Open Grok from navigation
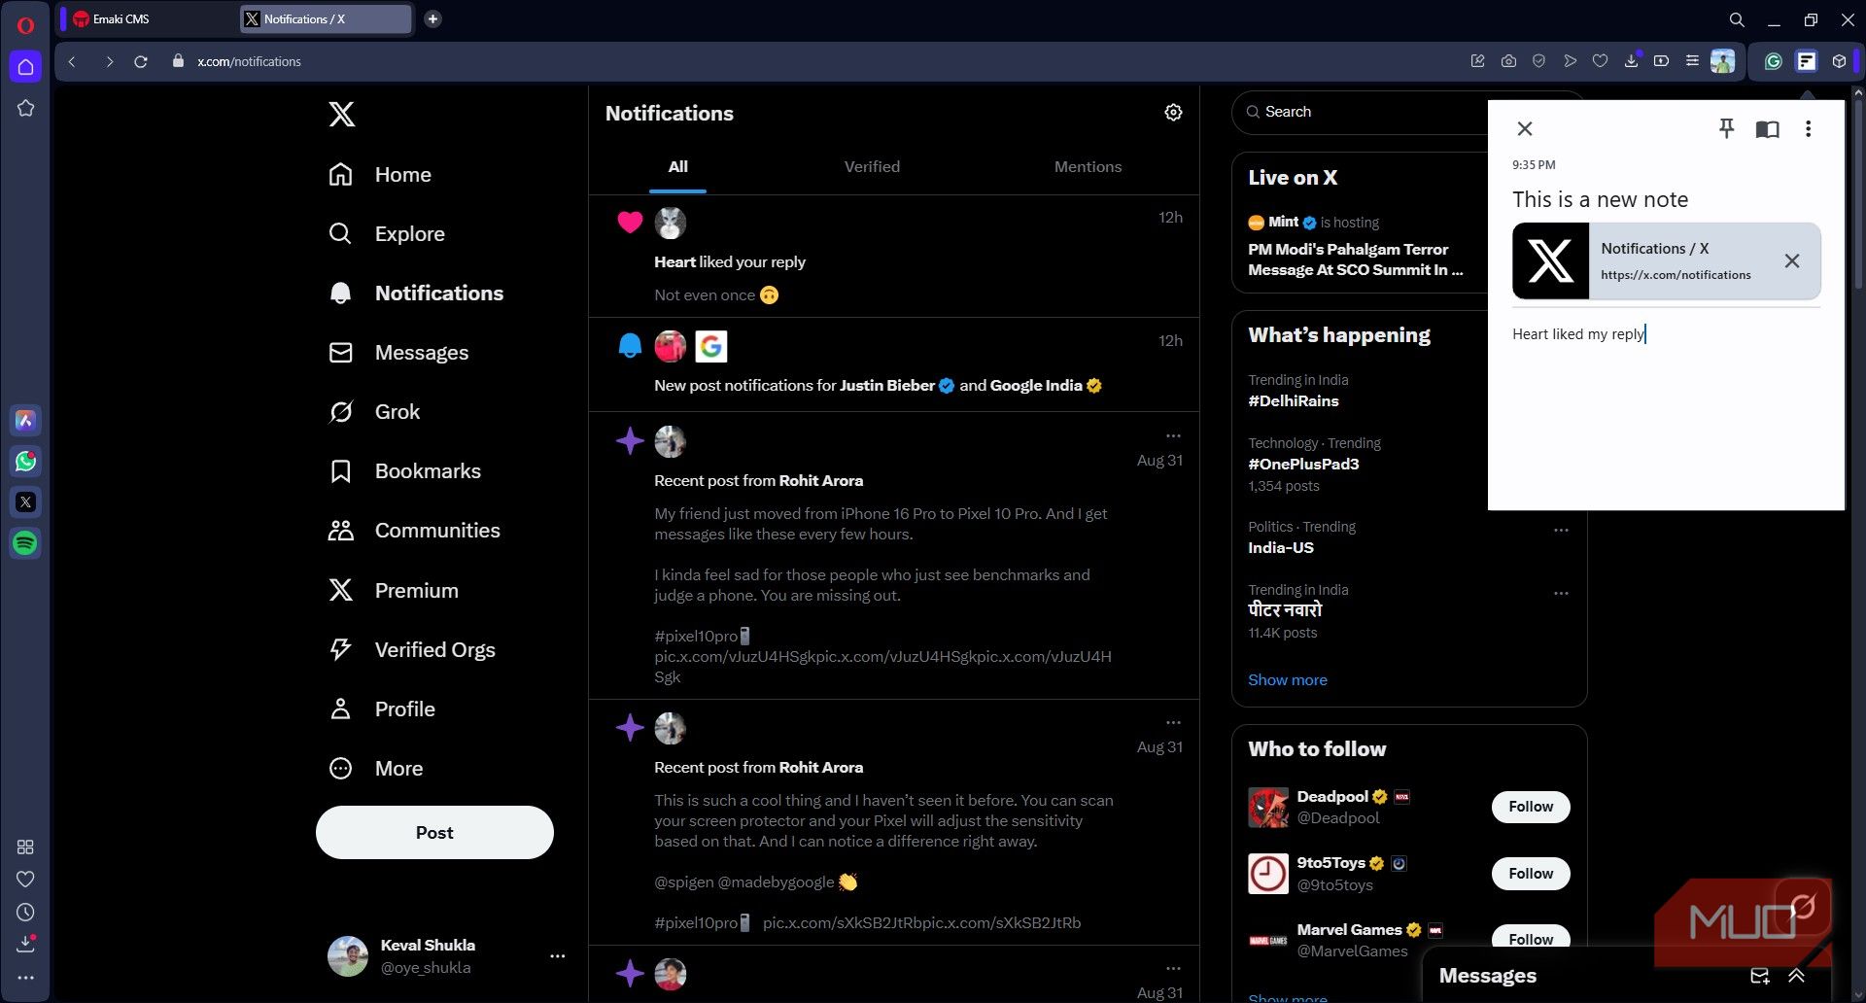1866x1003 pixels. pos(375,411)
